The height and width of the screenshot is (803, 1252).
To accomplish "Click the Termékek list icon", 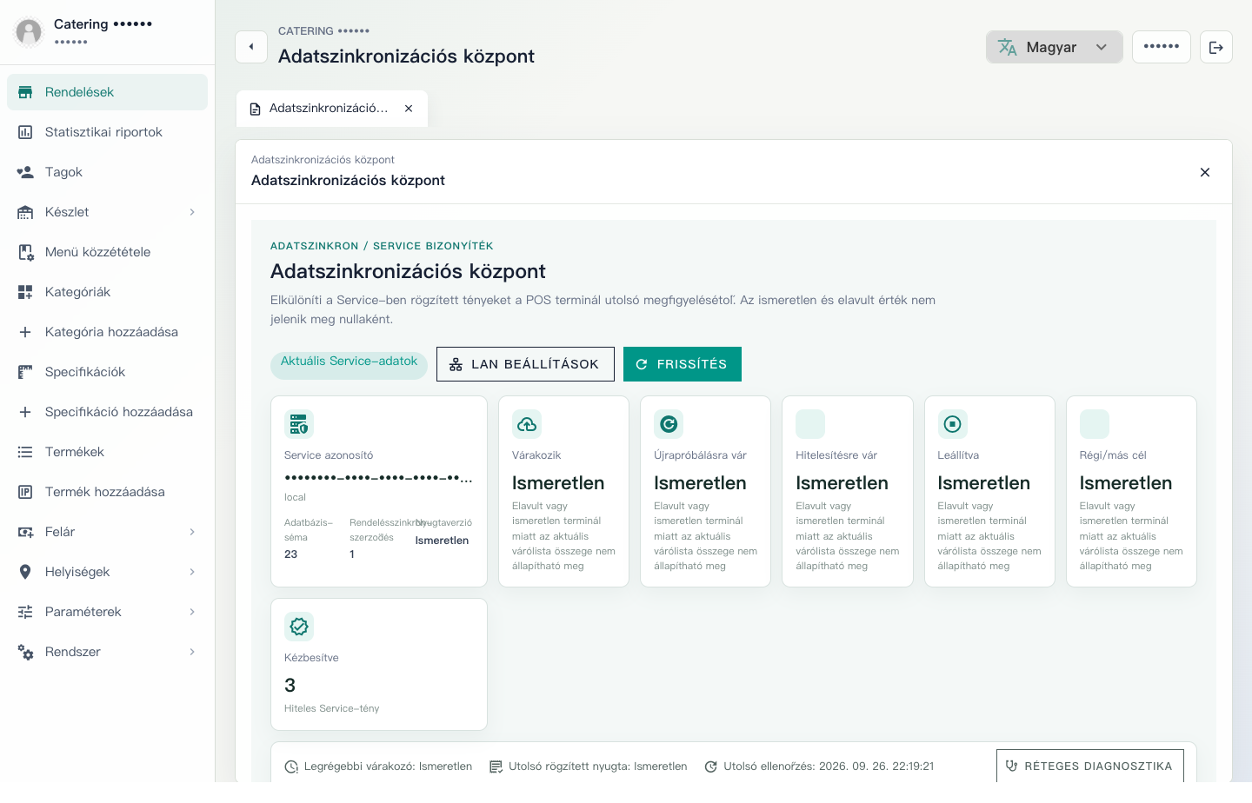I will click(25, 452).
